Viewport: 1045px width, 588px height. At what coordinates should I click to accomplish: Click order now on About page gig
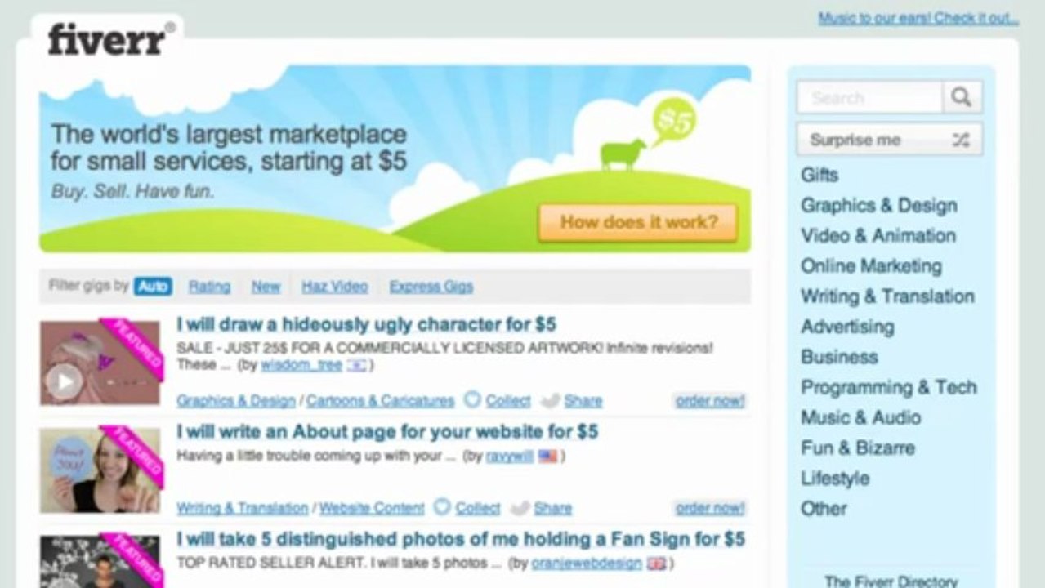tap(710, 508)
